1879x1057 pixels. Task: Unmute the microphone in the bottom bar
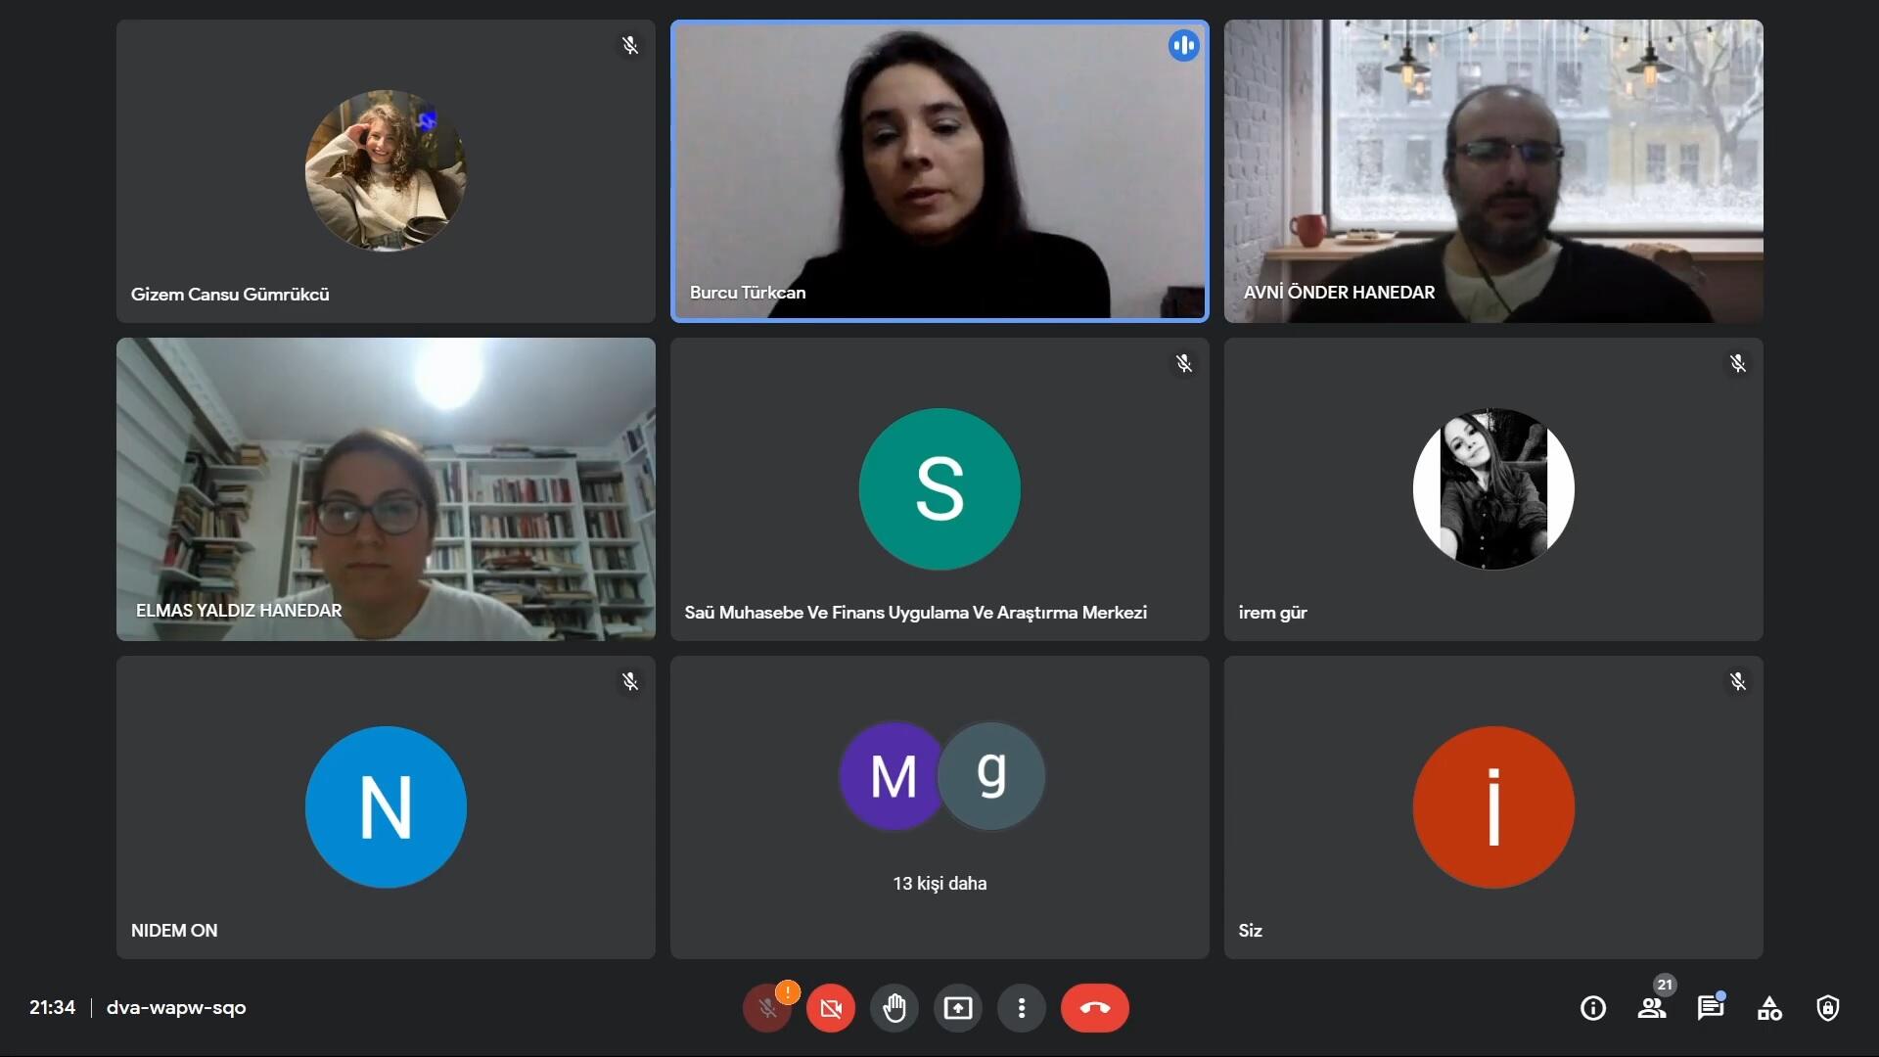767,1008
